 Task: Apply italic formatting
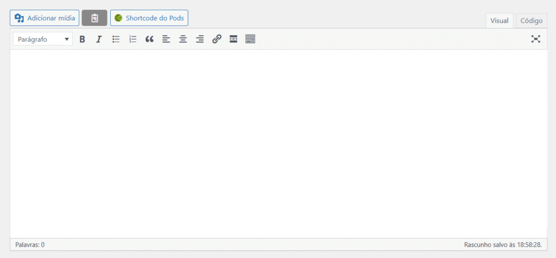coord(99,39)
